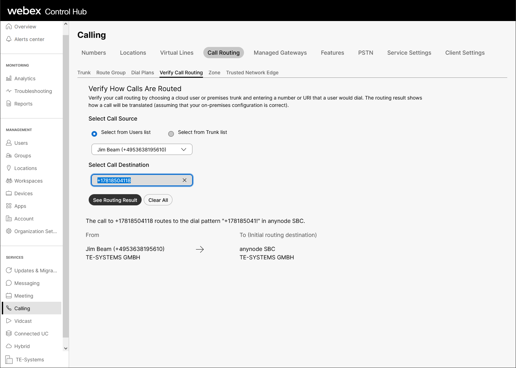
Task: Click the Overview home icon
Action: (x=9, y=27)
